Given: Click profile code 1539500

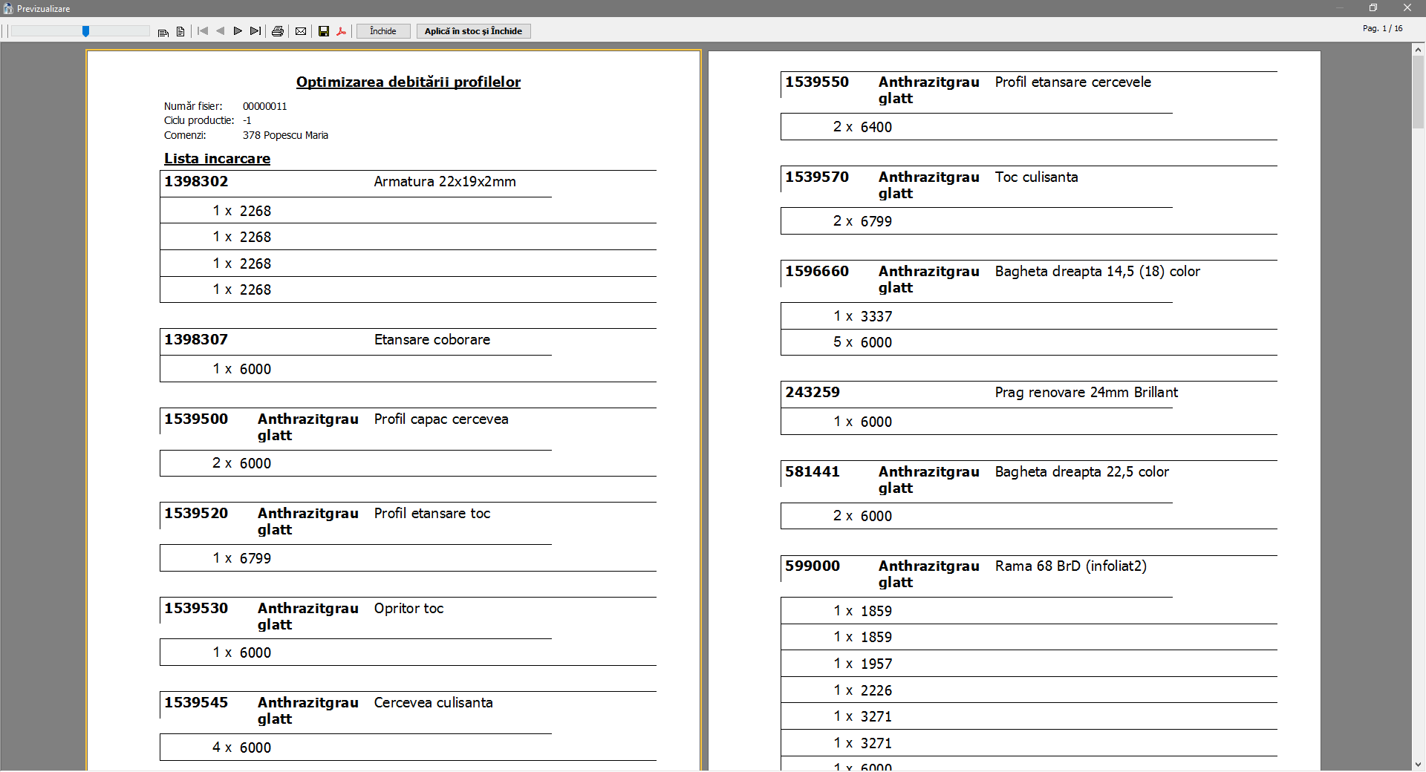Looking at the screenshot, I should click(x=196, y=419).
